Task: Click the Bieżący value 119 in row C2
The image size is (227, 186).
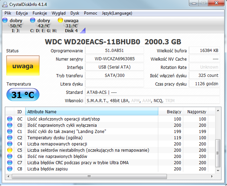Action: pos(177,138)
